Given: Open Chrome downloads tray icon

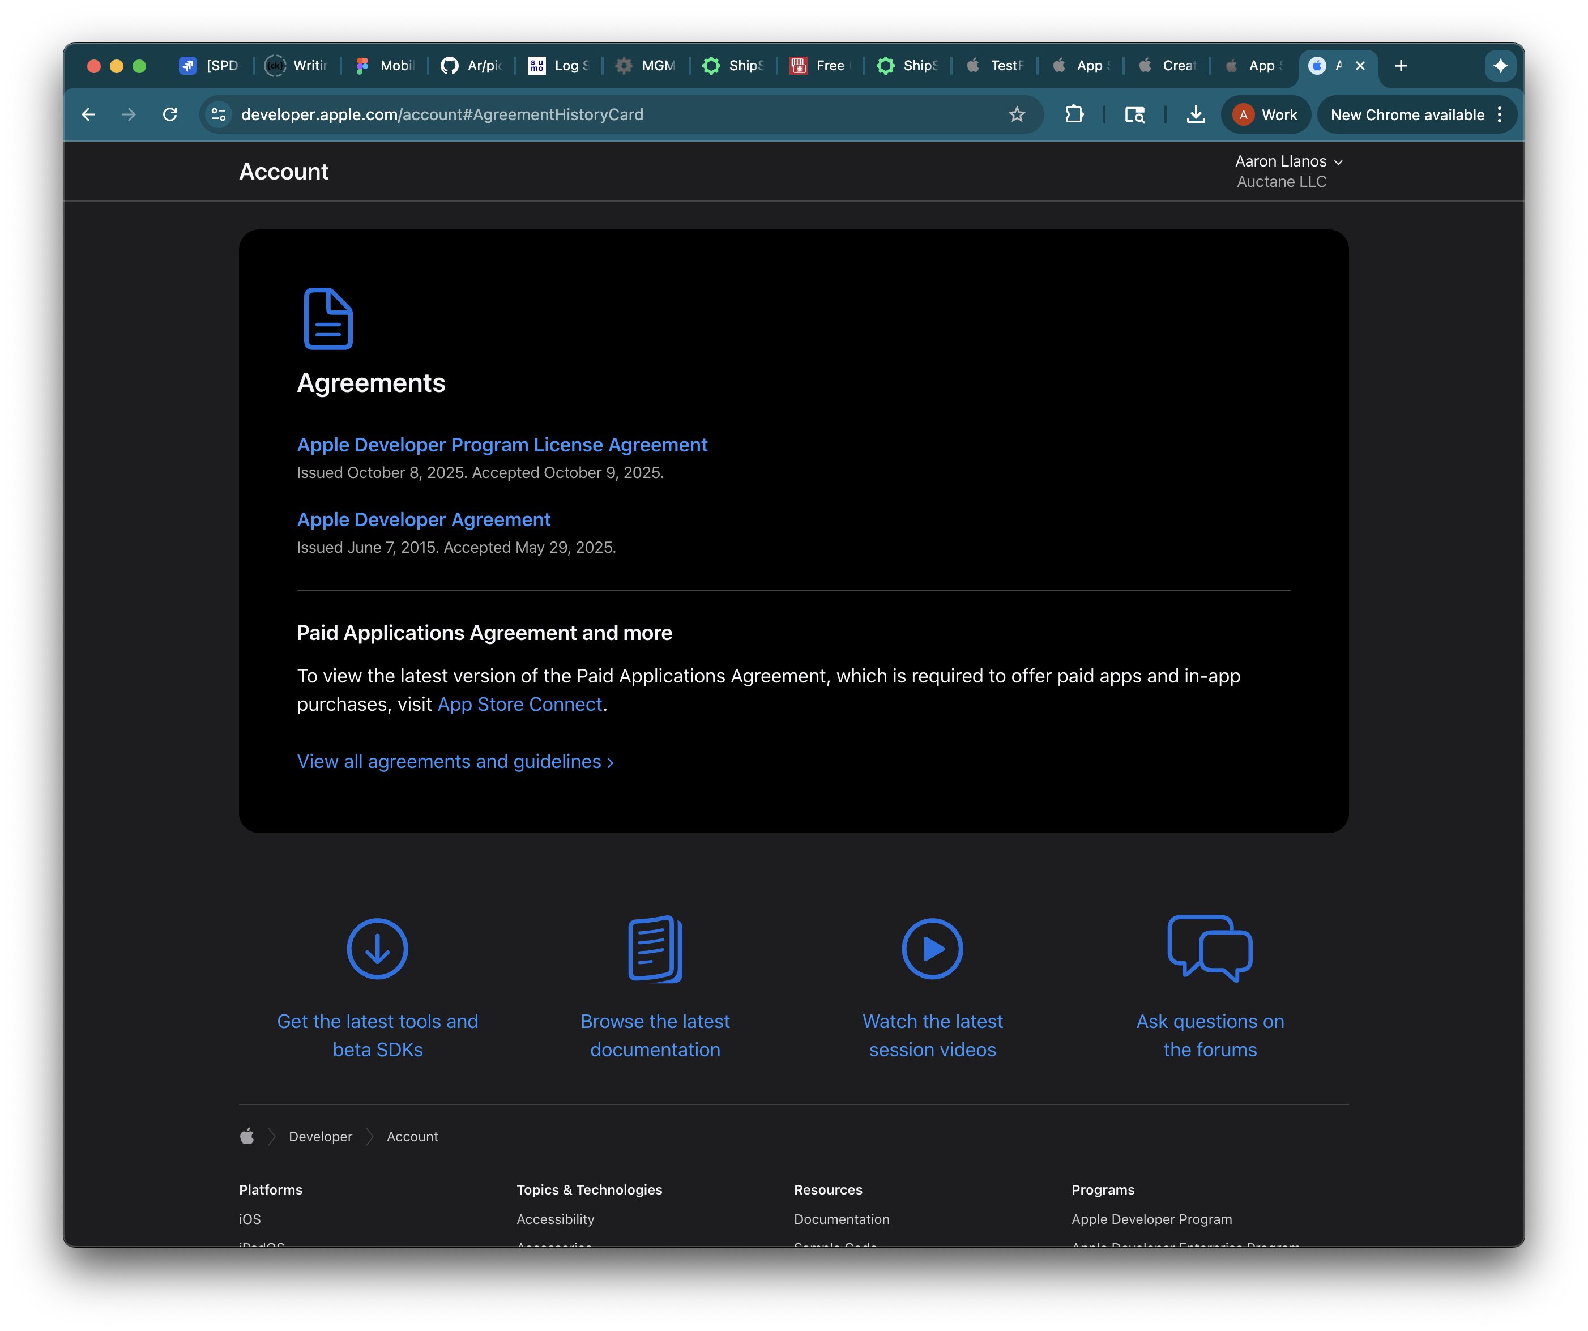Looking at the screenshot, I should [x=1196, y=114].
